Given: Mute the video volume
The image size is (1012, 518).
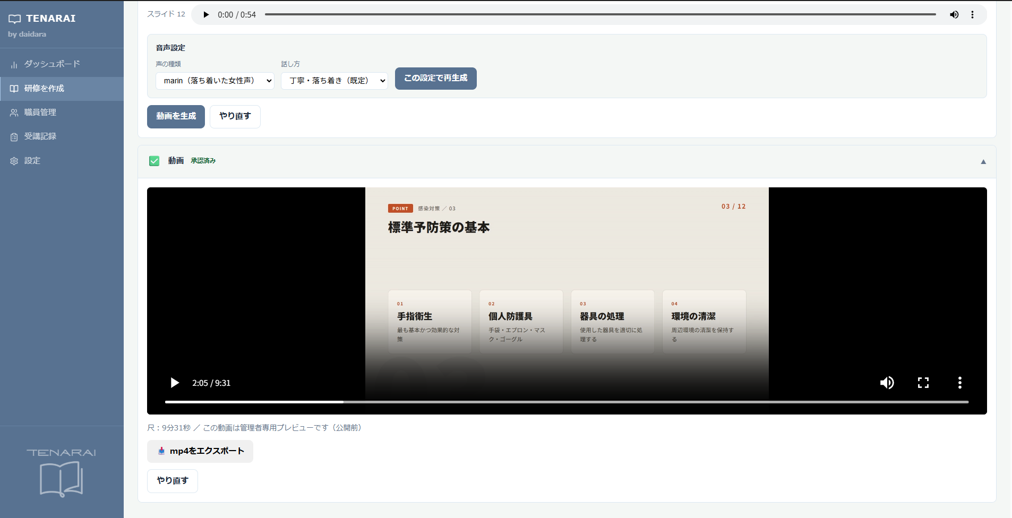Looking at the screenshot, I should [887, 383].
